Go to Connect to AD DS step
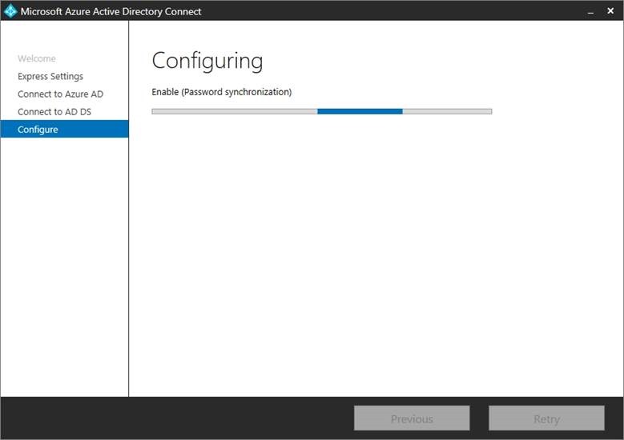Image resolution: width=624 pixels, height=440 pixels. pyautogui.click(x=54, y=112)
